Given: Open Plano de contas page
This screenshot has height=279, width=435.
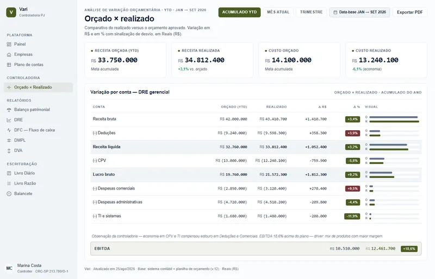Looking at the screenshot, I should (38, 65).
